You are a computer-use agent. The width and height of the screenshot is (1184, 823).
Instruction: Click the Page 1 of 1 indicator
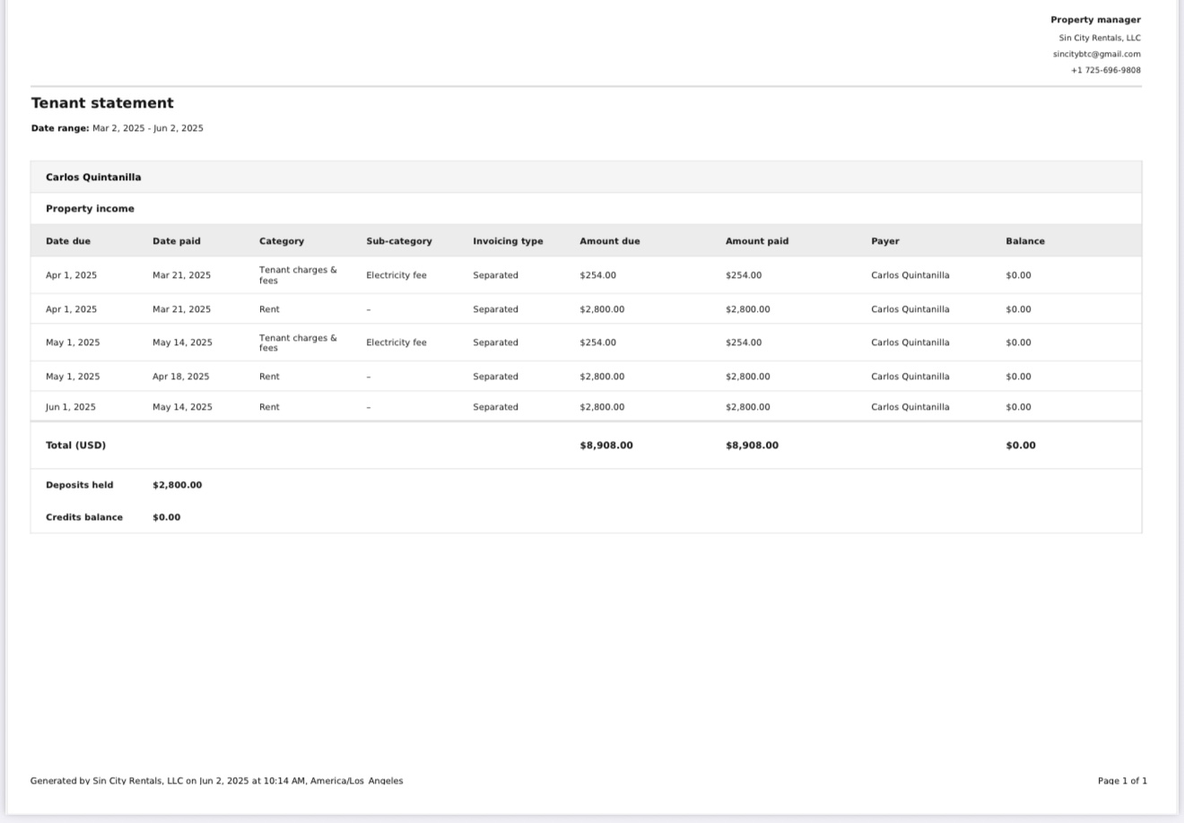pos(1121,781)
